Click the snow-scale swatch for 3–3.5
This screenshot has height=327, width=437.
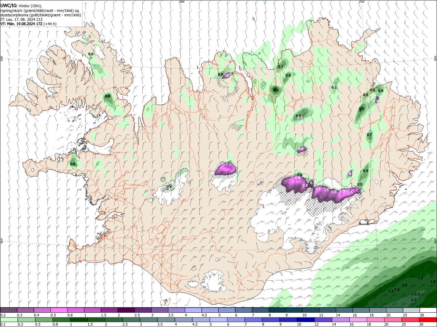[x=160, y=310]
